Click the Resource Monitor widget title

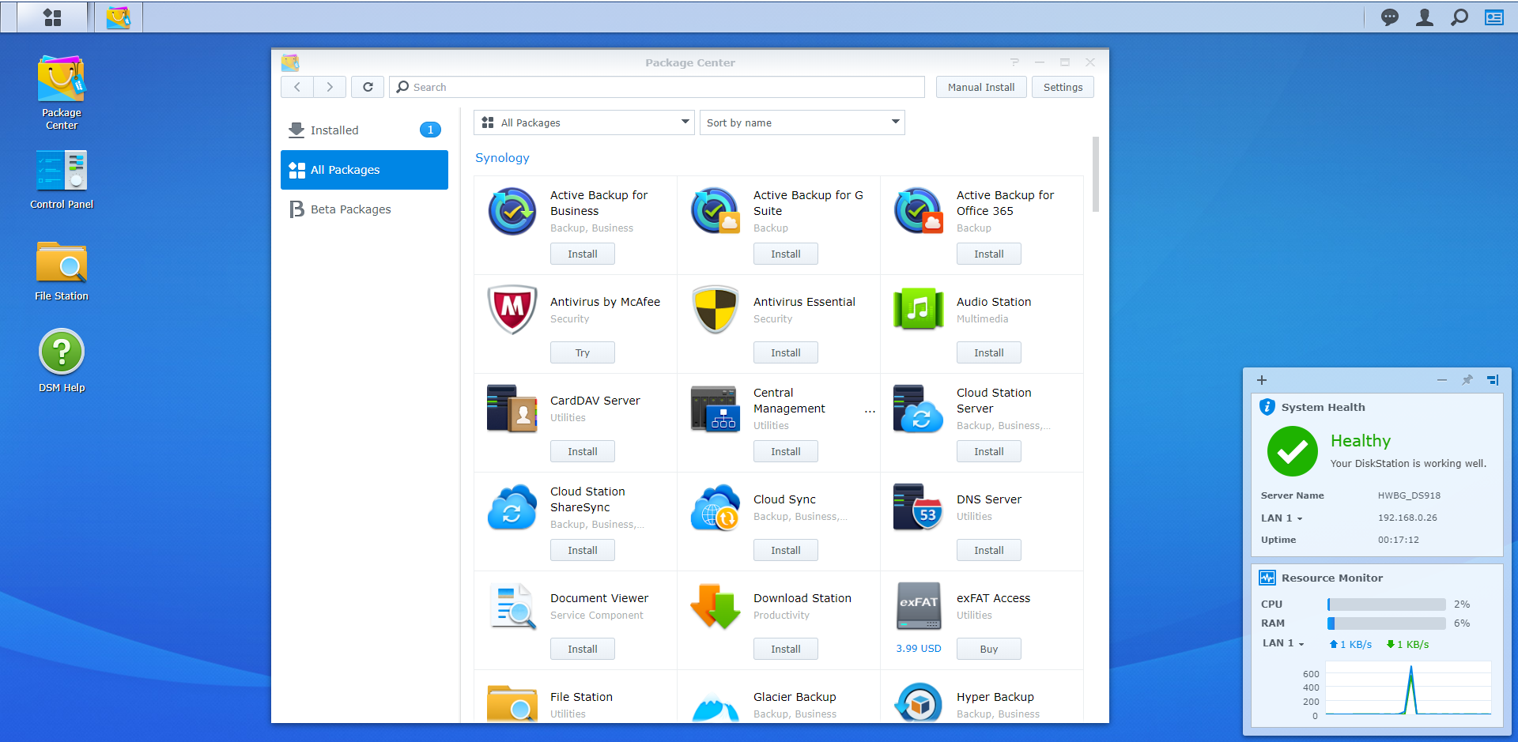click(x=1332, y=578)
